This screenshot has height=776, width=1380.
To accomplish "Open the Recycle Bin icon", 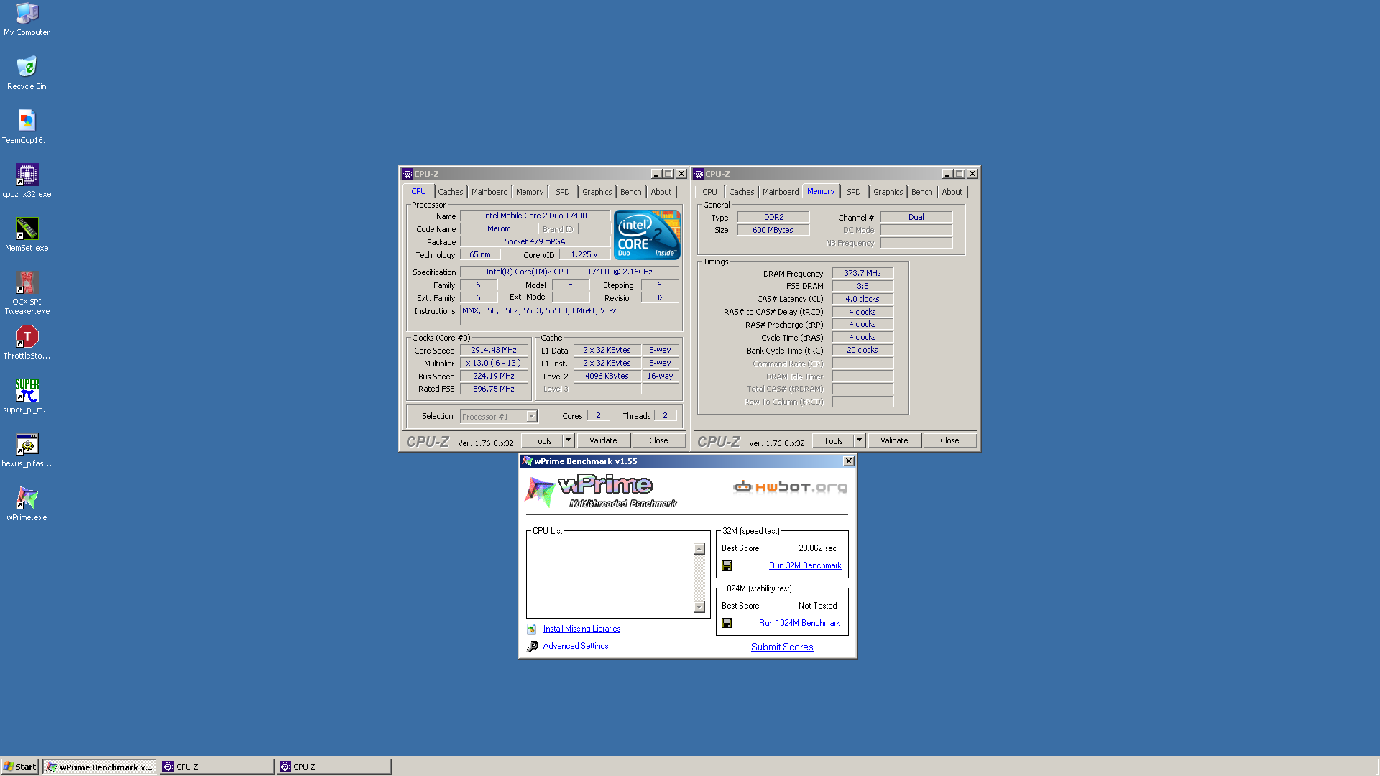I will pos(27,73).
